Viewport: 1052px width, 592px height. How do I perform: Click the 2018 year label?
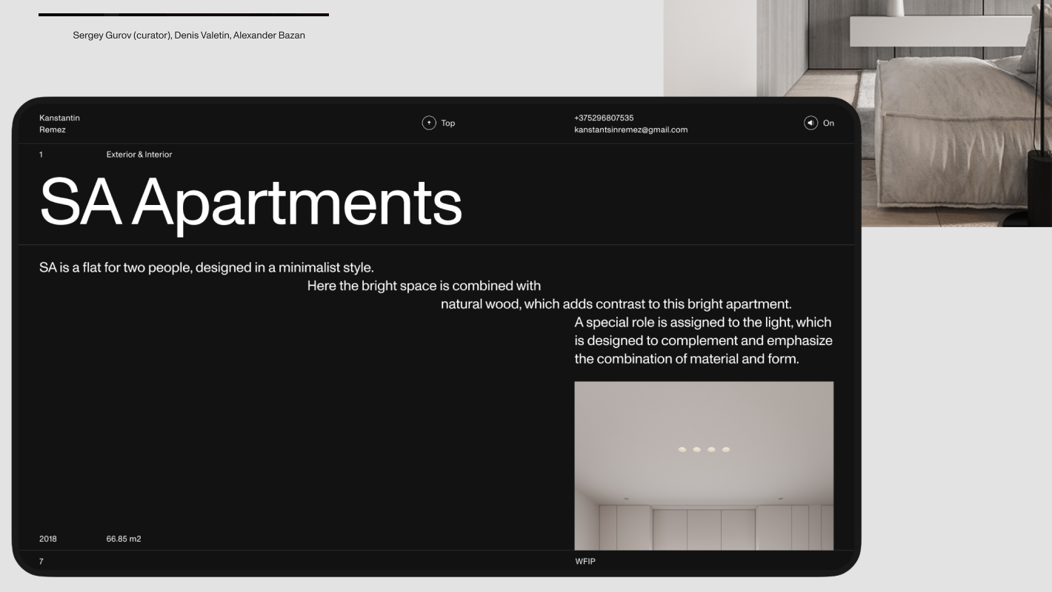(x=48, y=539)
